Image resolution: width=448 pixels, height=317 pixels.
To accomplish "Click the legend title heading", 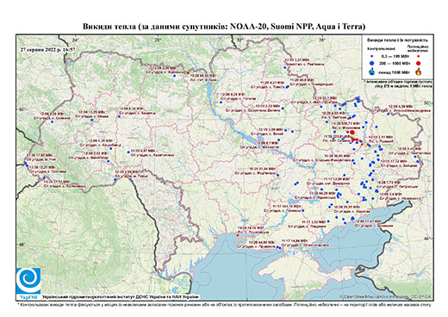I will click(x=398, y=40).
